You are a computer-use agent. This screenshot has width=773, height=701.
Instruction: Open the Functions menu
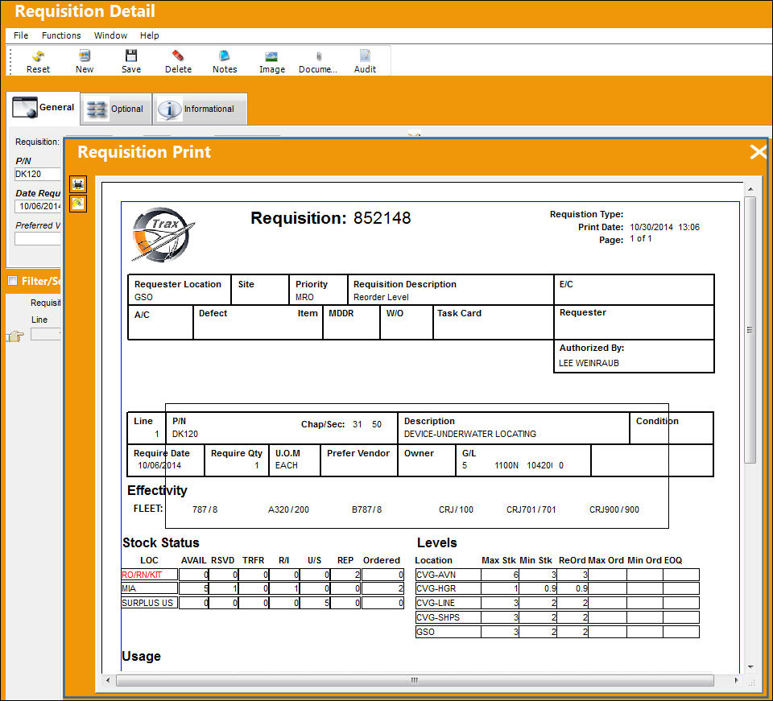[61, 35]
